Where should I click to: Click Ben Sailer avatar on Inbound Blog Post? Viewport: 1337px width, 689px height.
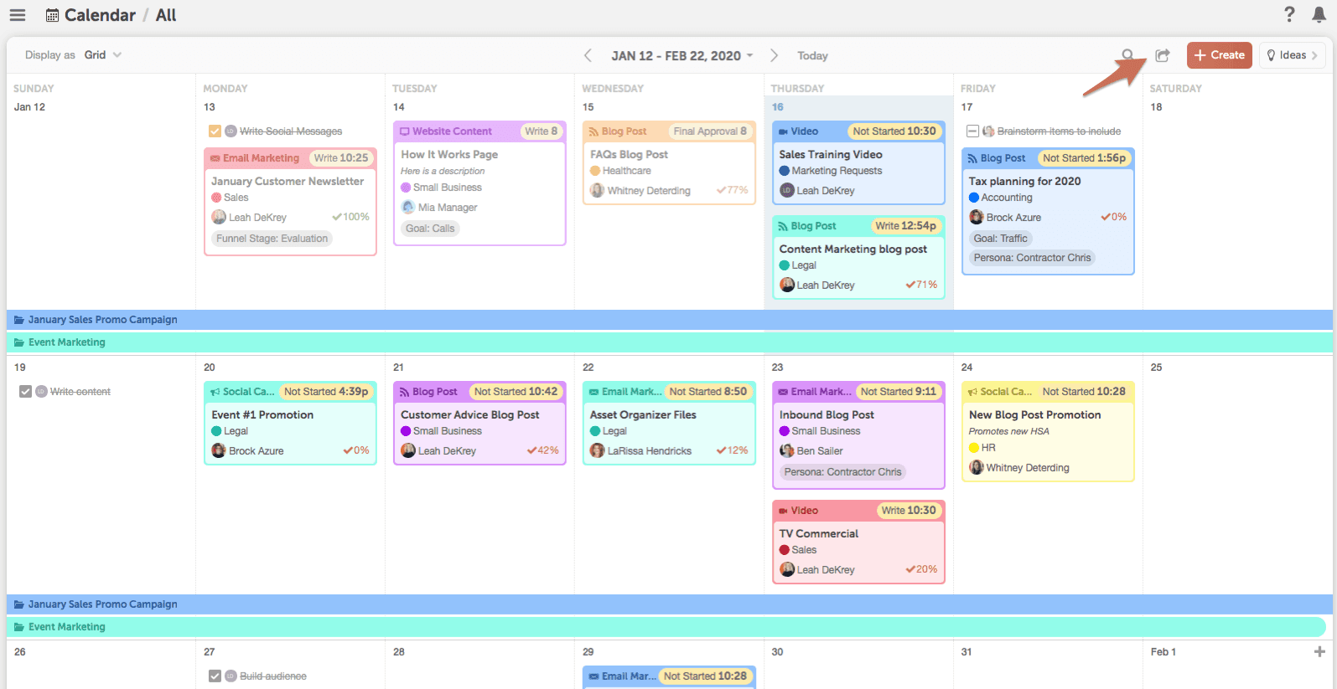tap(787, 450)
